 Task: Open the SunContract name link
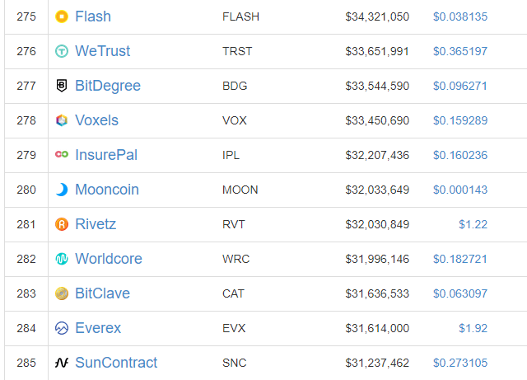[116, 363]
